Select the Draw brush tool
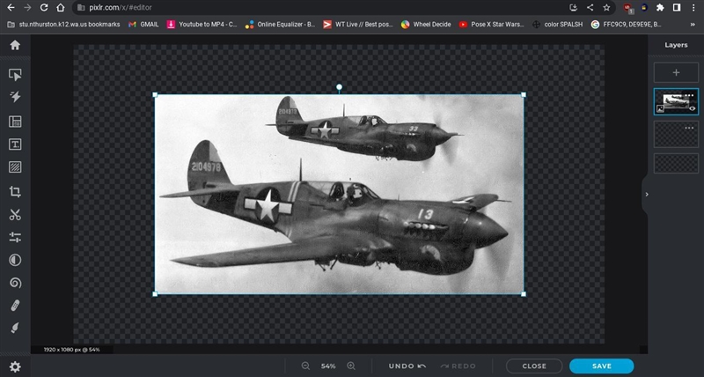 15,328
